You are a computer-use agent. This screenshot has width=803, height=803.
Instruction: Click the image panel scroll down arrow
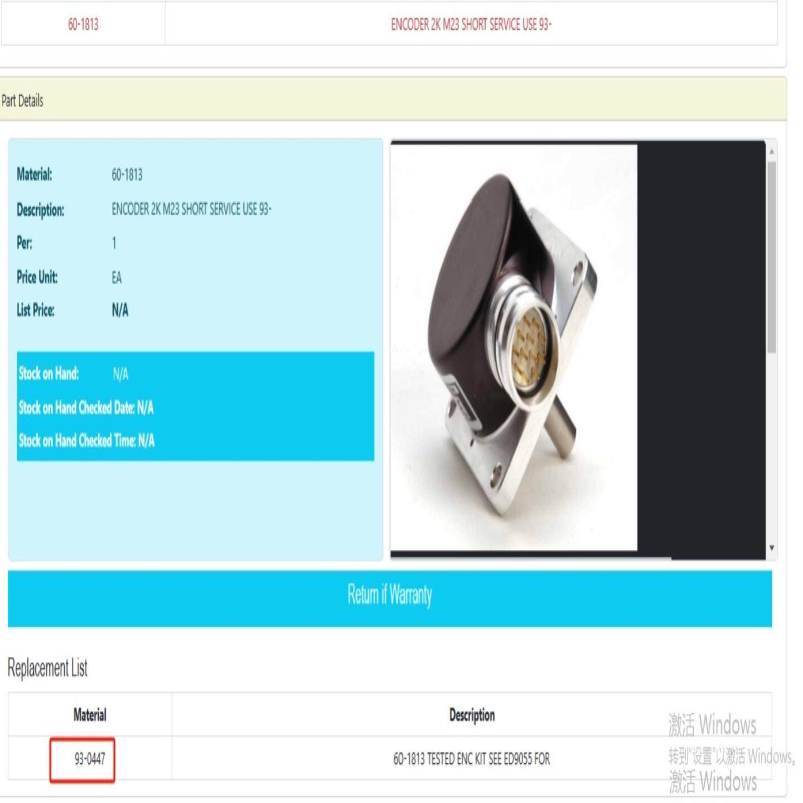[772, 548]
